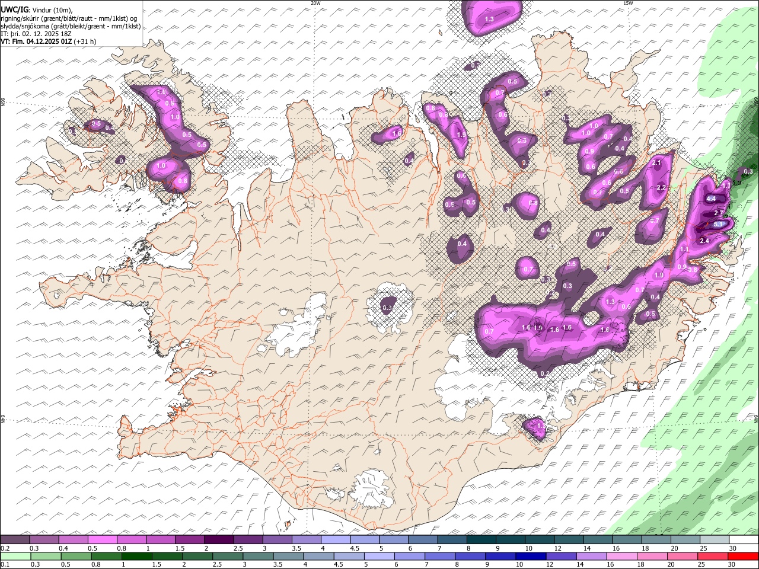Click the '0.2' label in the upper legend
This screenshot has height=569, width=759.
click(x=5, y=548)
